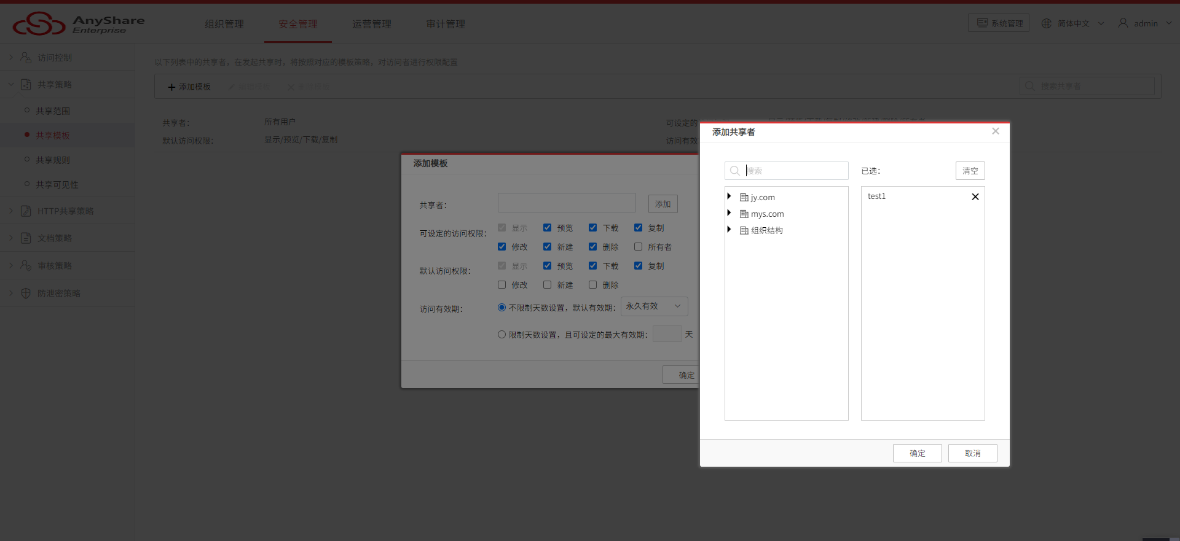Toggle 下载 under 可设定的访问权限
The image size is (1180, 541).
(592, 228)
